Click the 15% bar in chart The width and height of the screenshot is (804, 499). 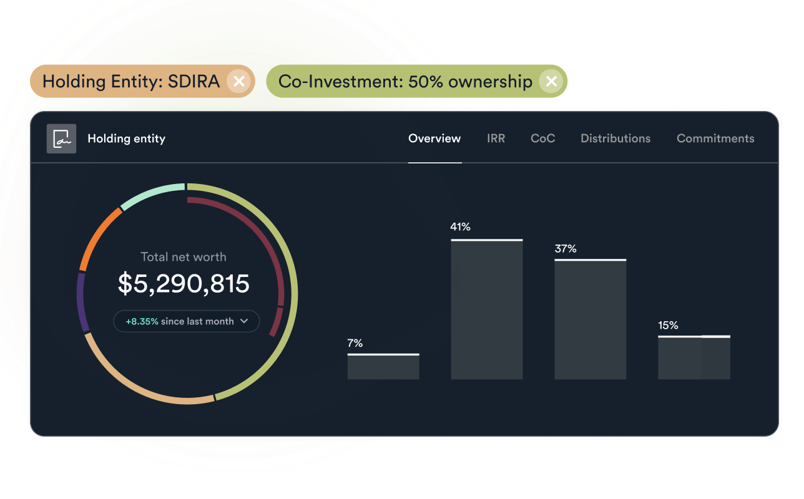click(694, 358)
